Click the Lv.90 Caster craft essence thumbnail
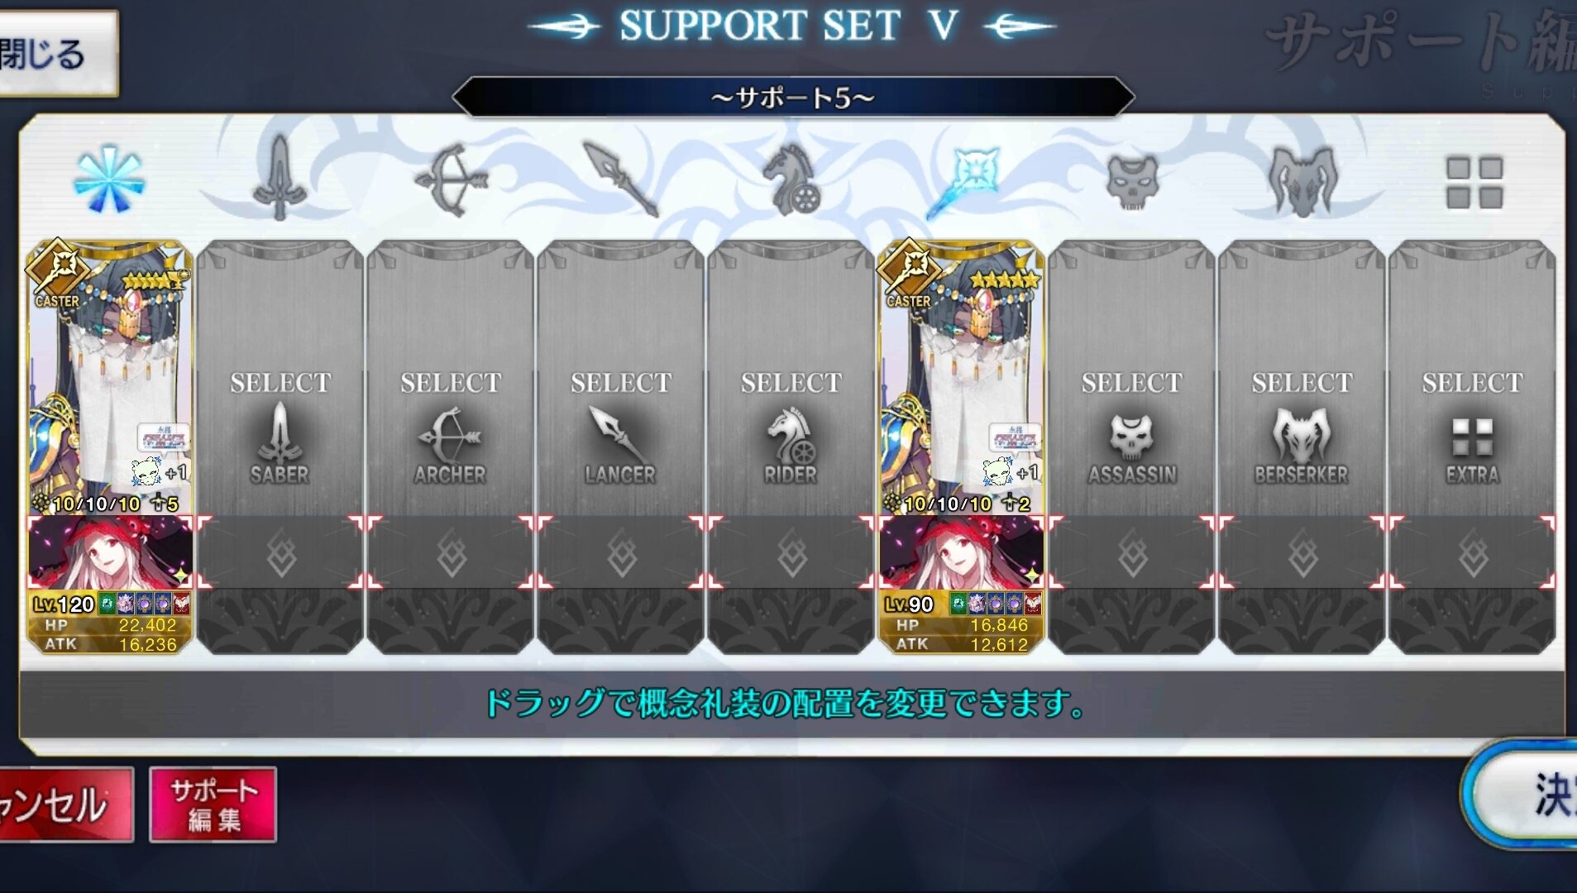Screen dimensions: 1577x893 point(962,553)
